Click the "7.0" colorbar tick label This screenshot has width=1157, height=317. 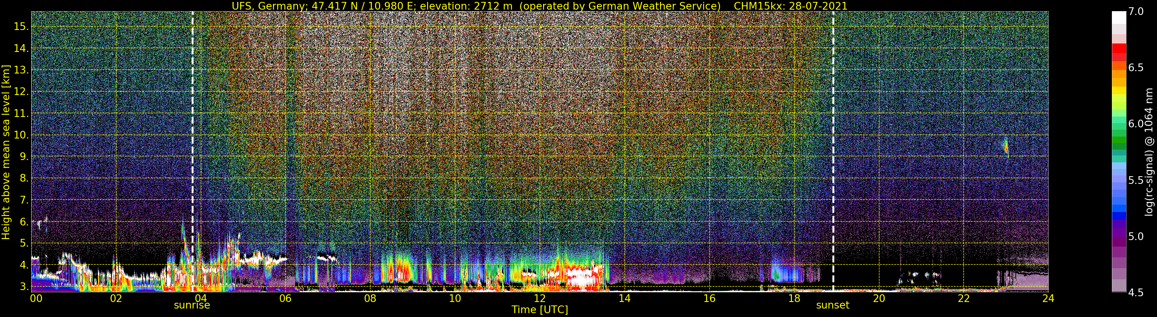(1136, 12)
